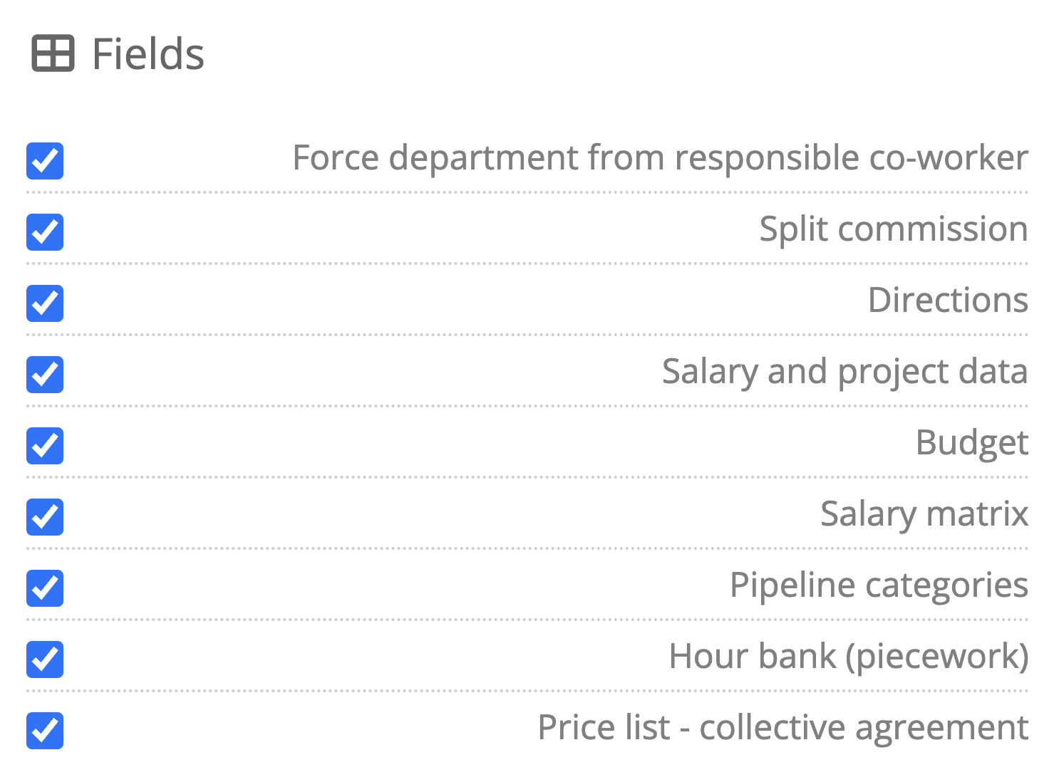Uncheck the Pipeline categories checkbox
The width and height of the screenshot is (1059, 782).
pyautogui.click(x=45, y=588)
